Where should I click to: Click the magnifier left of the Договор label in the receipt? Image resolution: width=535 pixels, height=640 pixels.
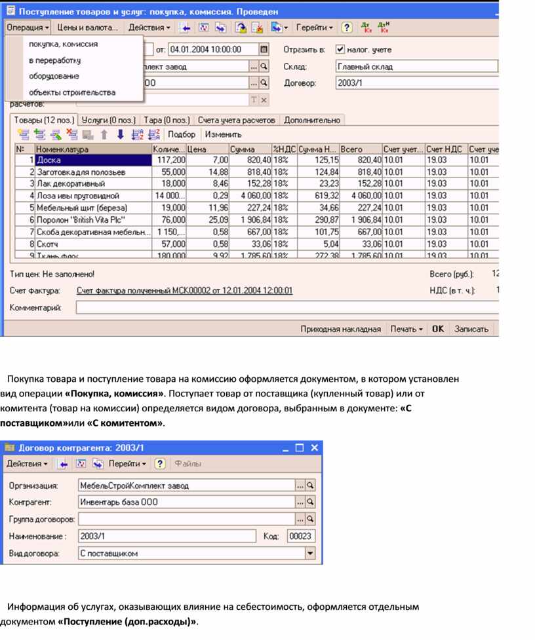(x=264, y=83)
